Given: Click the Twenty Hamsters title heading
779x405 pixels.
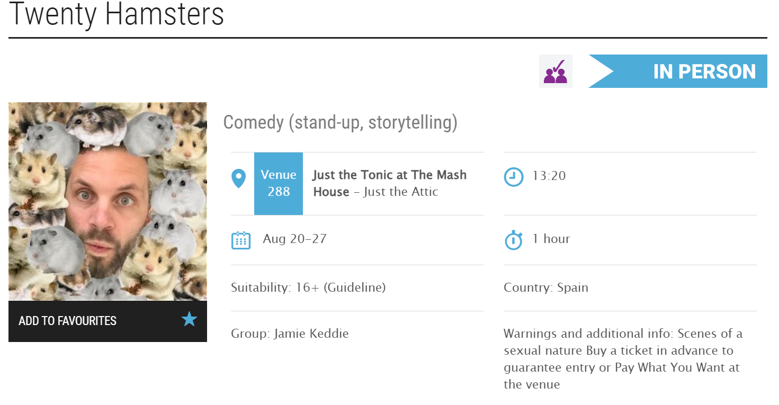Looking at the screenshot, I should tap(117, 15).
